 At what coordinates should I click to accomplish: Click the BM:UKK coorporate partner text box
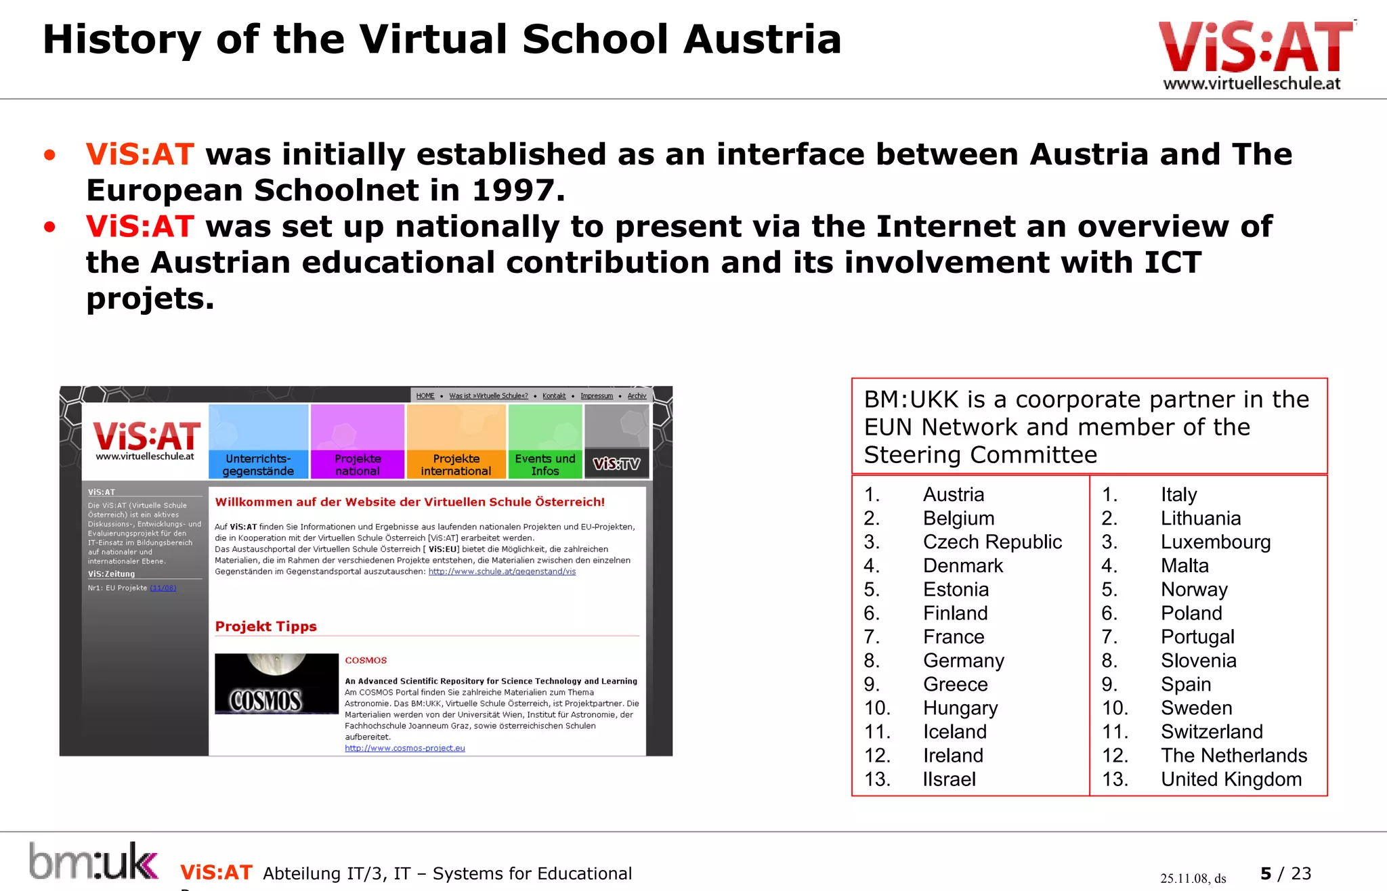point(1089,426)
